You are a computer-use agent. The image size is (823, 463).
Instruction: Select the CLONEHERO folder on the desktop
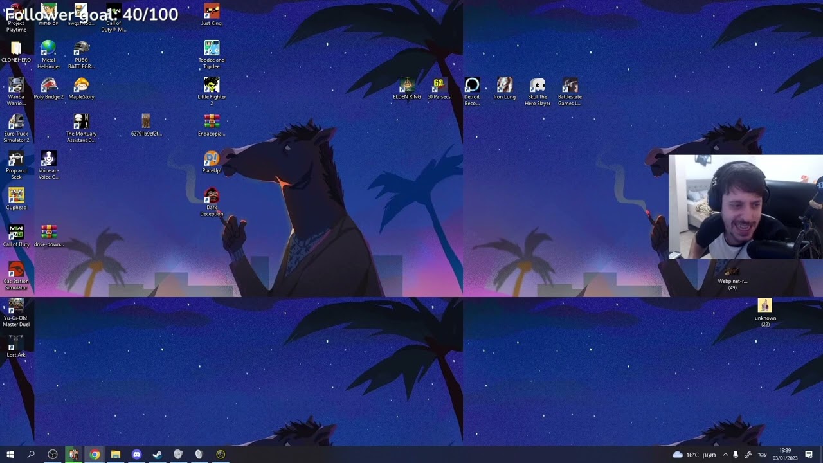tap(16, 51)
